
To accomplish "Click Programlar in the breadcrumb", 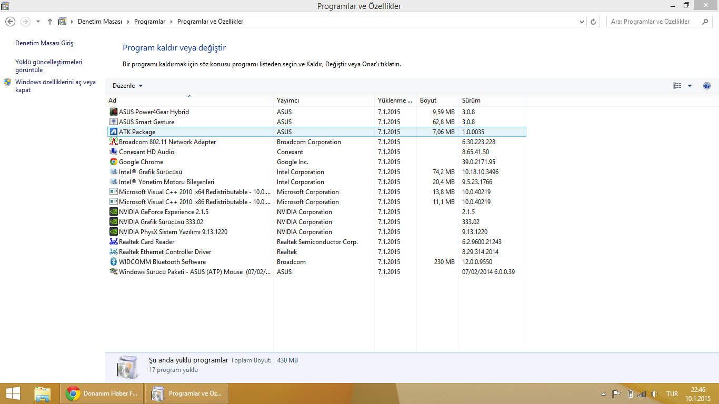I will point(149,22).
